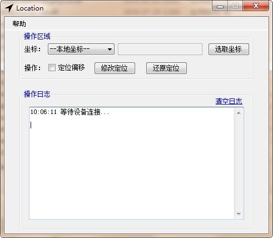
Task: Click the log scrollbar down arrow
Action: (239, 214)
